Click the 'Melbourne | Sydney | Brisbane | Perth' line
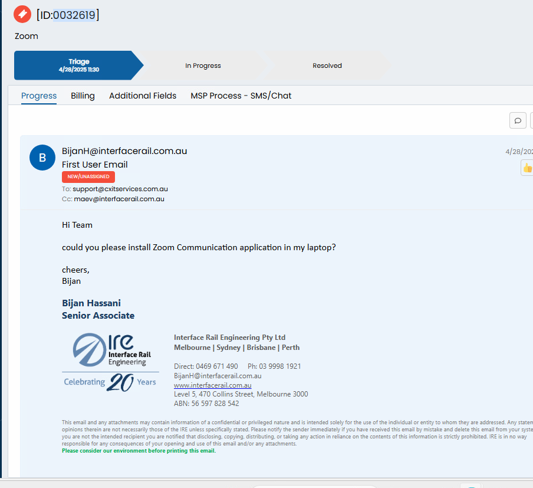Screen dimensions: 533x488 [237, 348]
